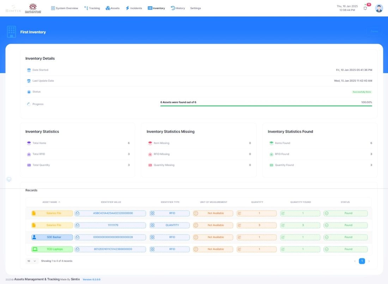This screenshot has width=388, height=284.
Task: Click the Last Update Date icon
Action: click(x=29, y=81)
